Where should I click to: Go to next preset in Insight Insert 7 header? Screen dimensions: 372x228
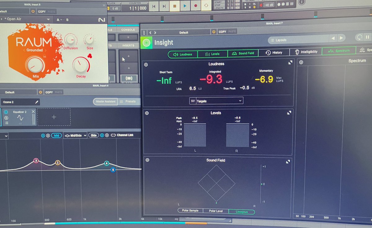[155, 33]
